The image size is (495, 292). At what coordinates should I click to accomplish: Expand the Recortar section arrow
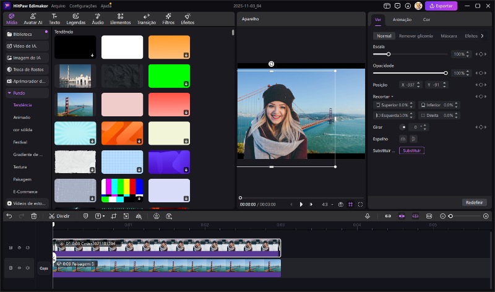click(392, 97)
